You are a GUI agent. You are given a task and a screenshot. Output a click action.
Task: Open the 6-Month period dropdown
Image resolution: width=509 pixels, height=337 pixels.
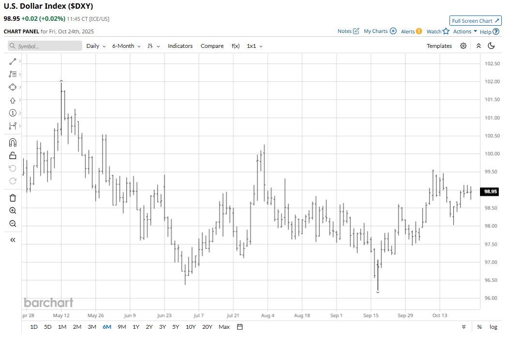click(126, 46)
